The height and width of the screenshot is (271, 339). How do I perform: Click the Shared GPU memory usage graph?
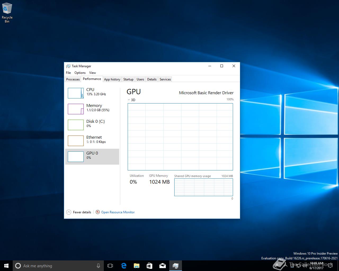click(x=204, y=187)
